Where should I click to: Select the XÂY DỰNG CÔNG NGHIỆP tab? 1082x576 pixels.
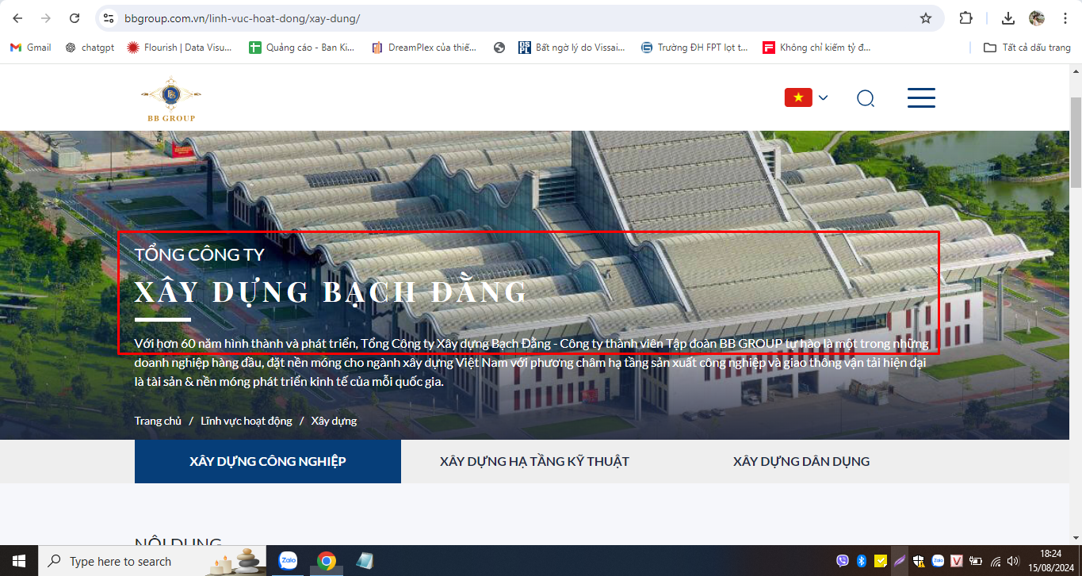pos(268,461)
